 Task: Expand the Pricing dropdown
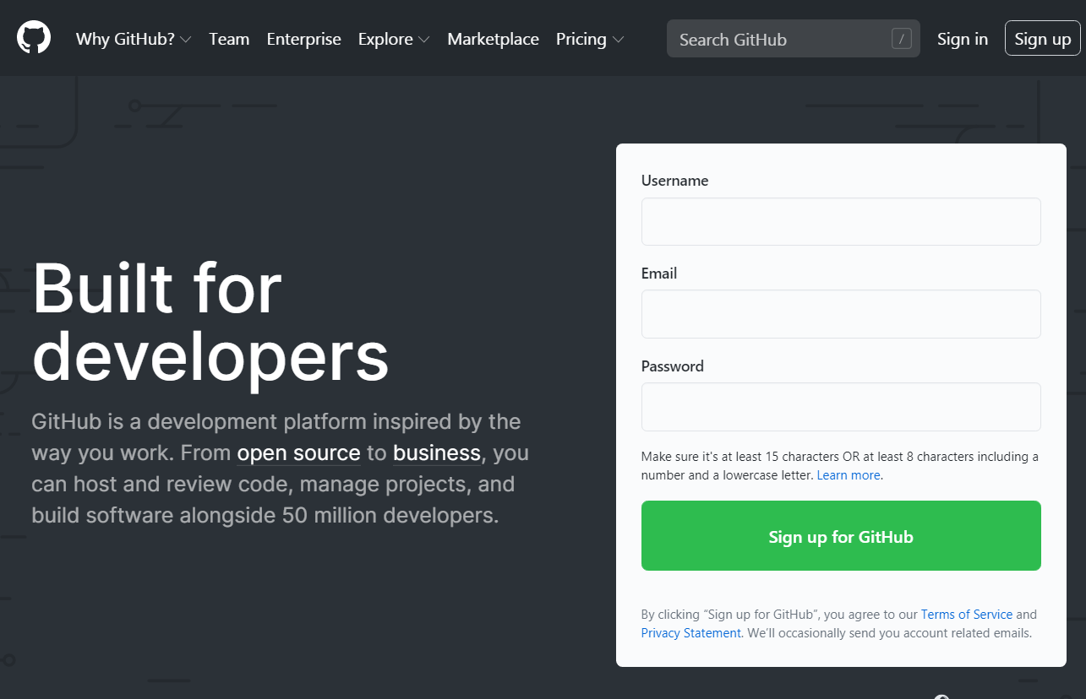590,39
